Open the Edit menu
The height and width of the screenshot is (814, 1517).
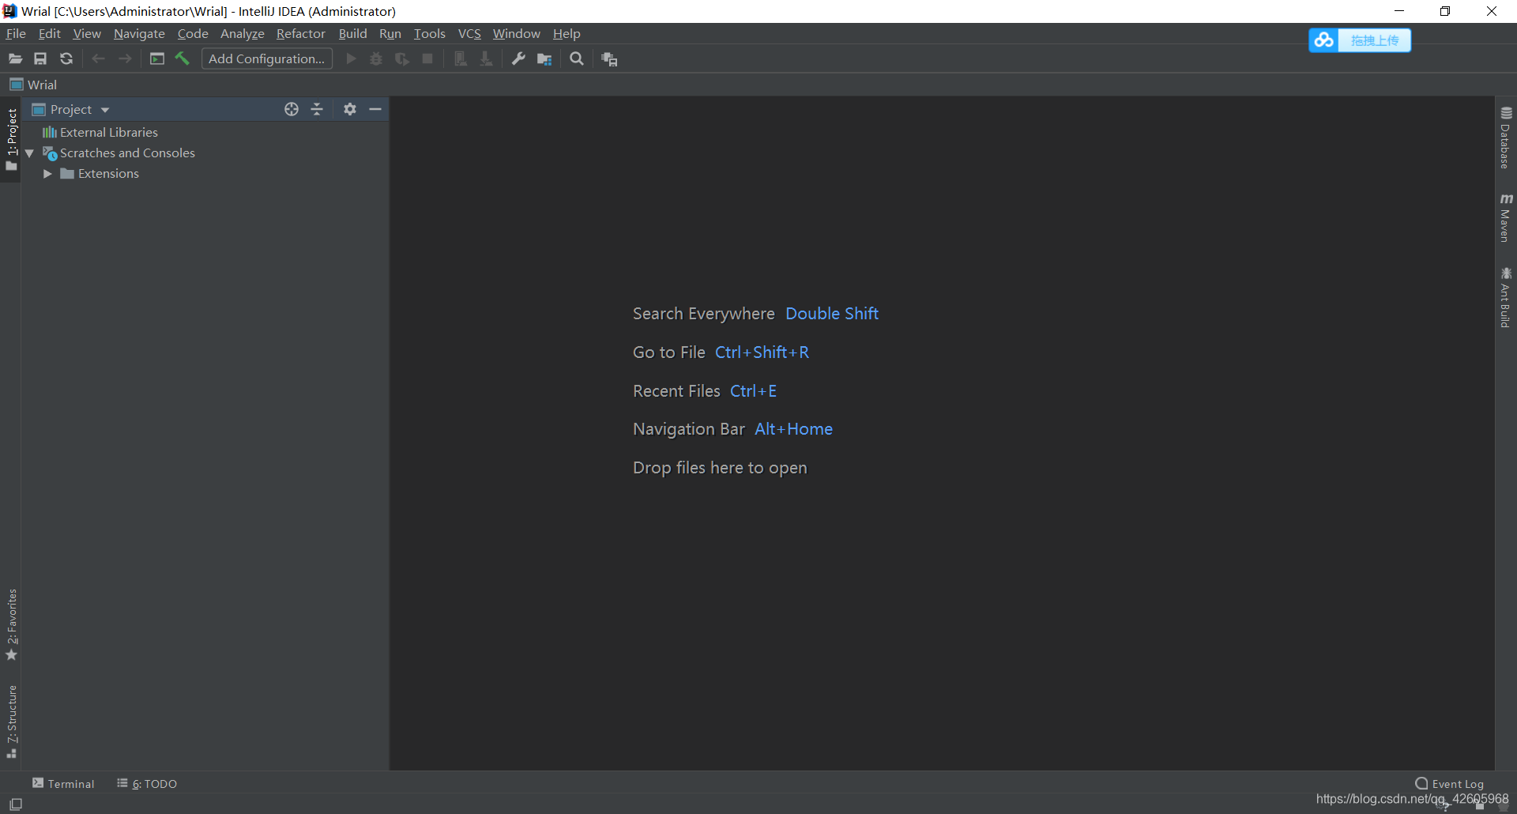(x=50, y=33)
